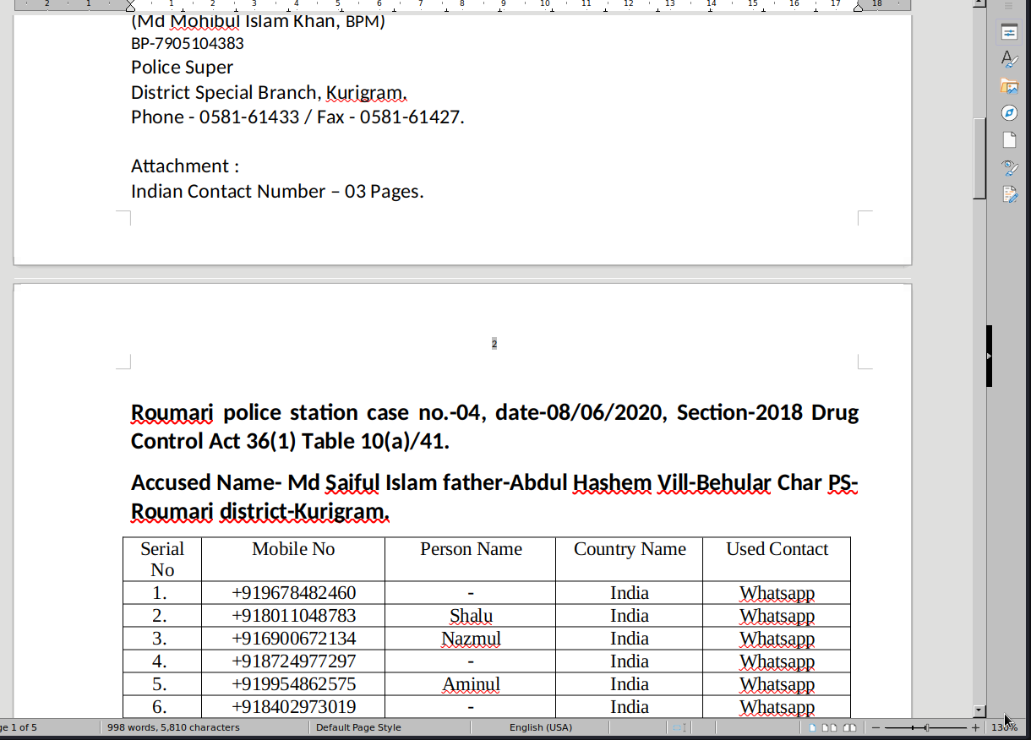Click the person name 'Shalu' cell

tap(471, 616)
